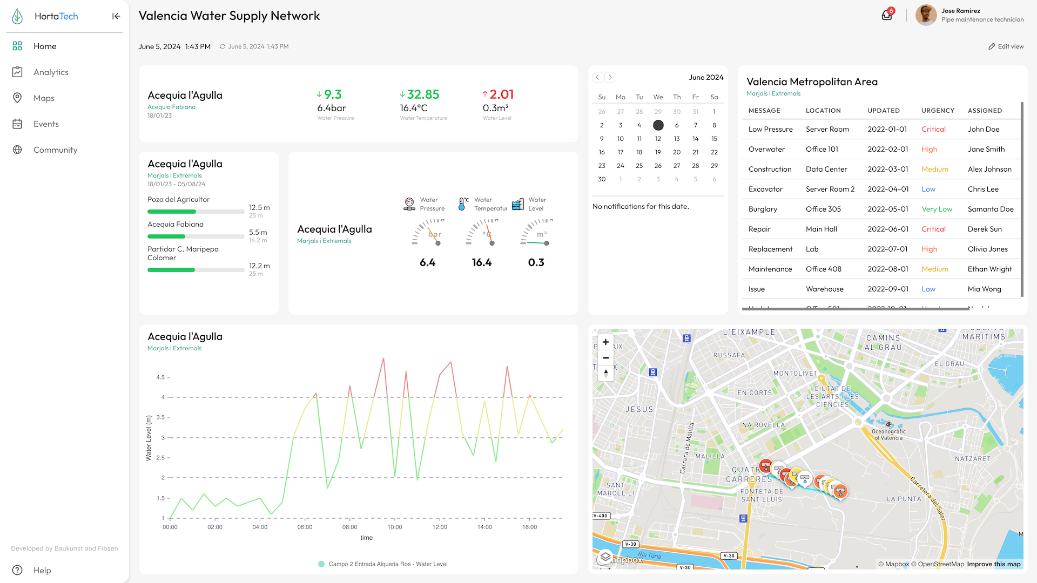Click the refresh timestamp icon
1037x583 pixels.
click(x=223, y=46)
